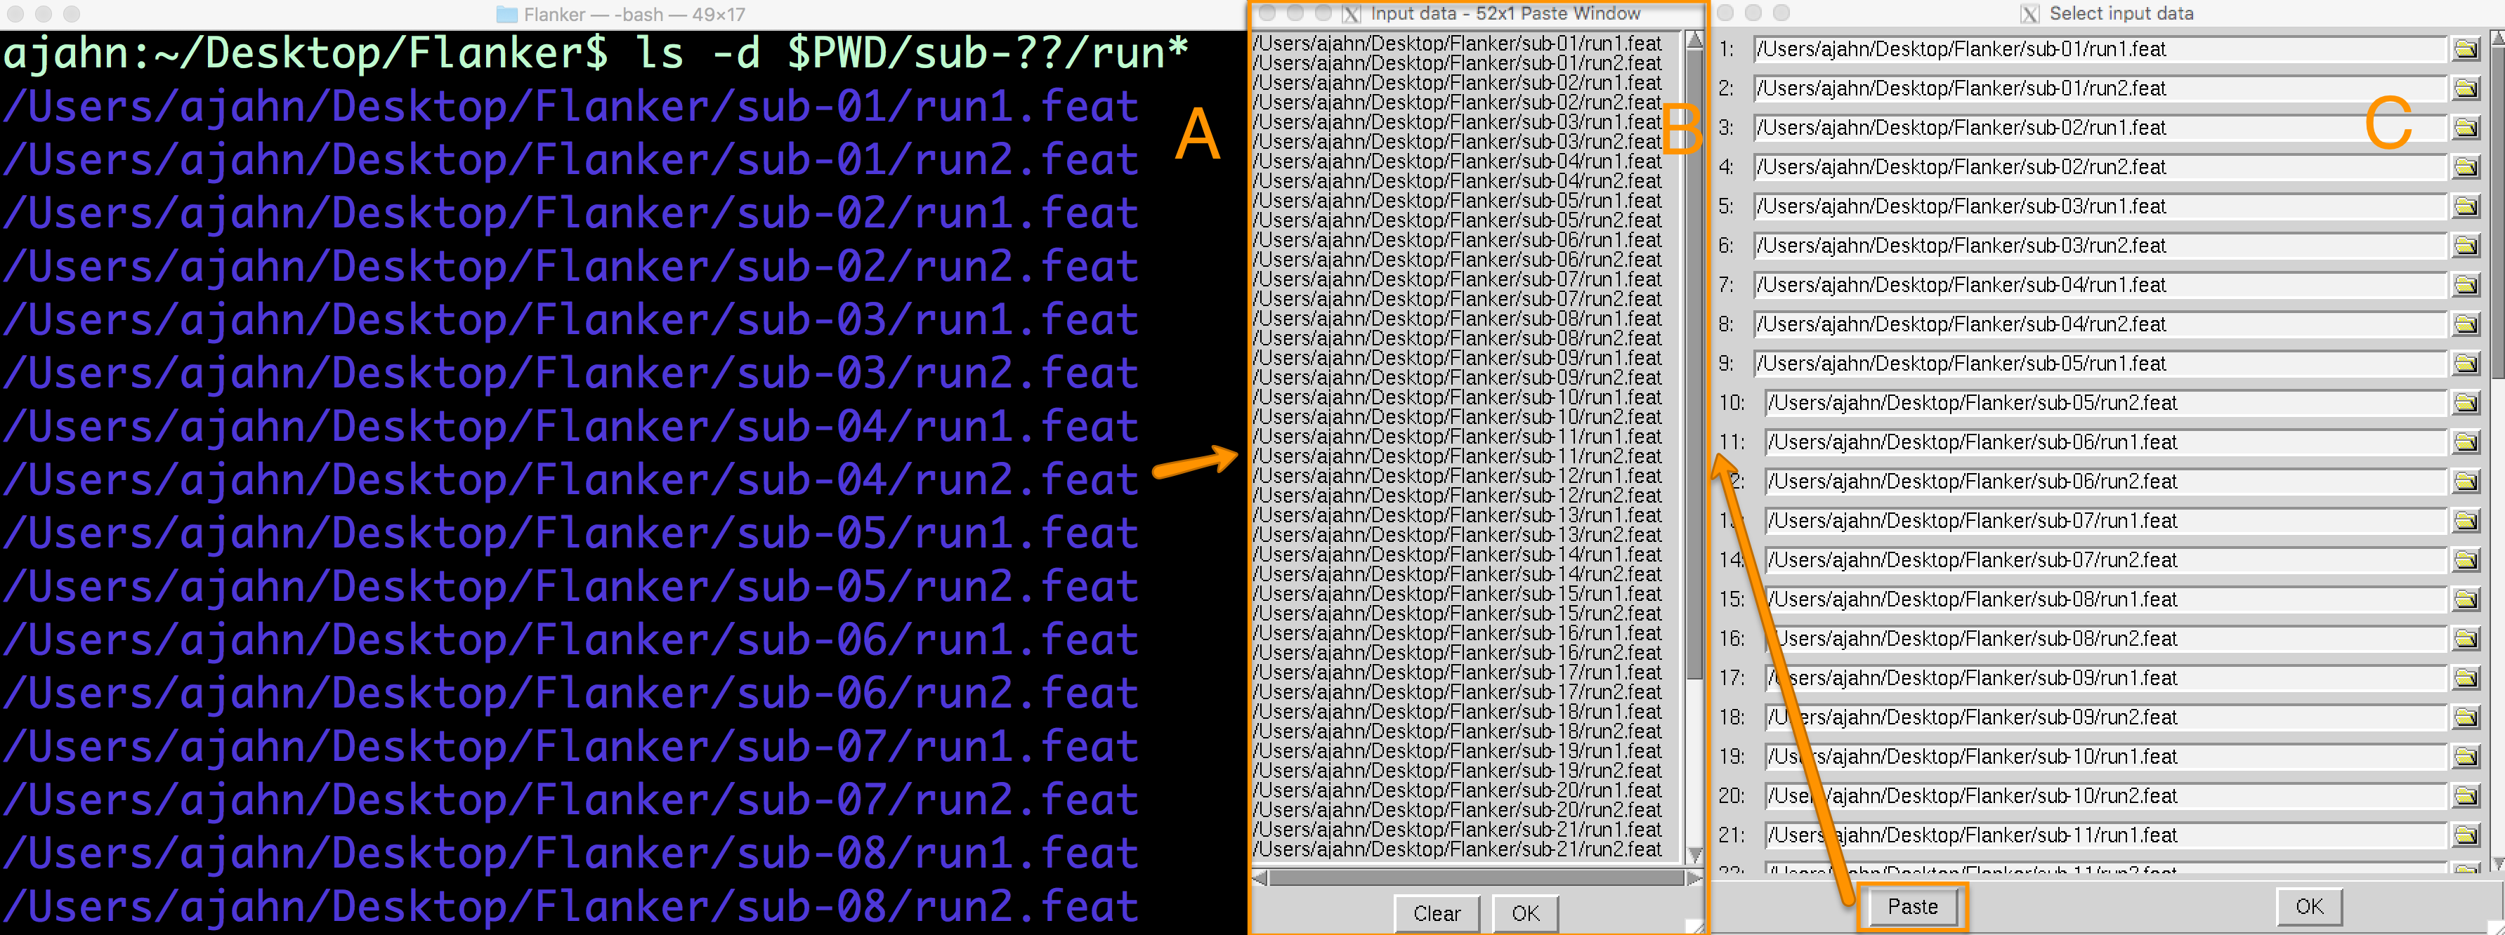Click sub-12/run1.feat line in Paste Window
Screen dimensions: 2505x935
[x=1457, y=476]
